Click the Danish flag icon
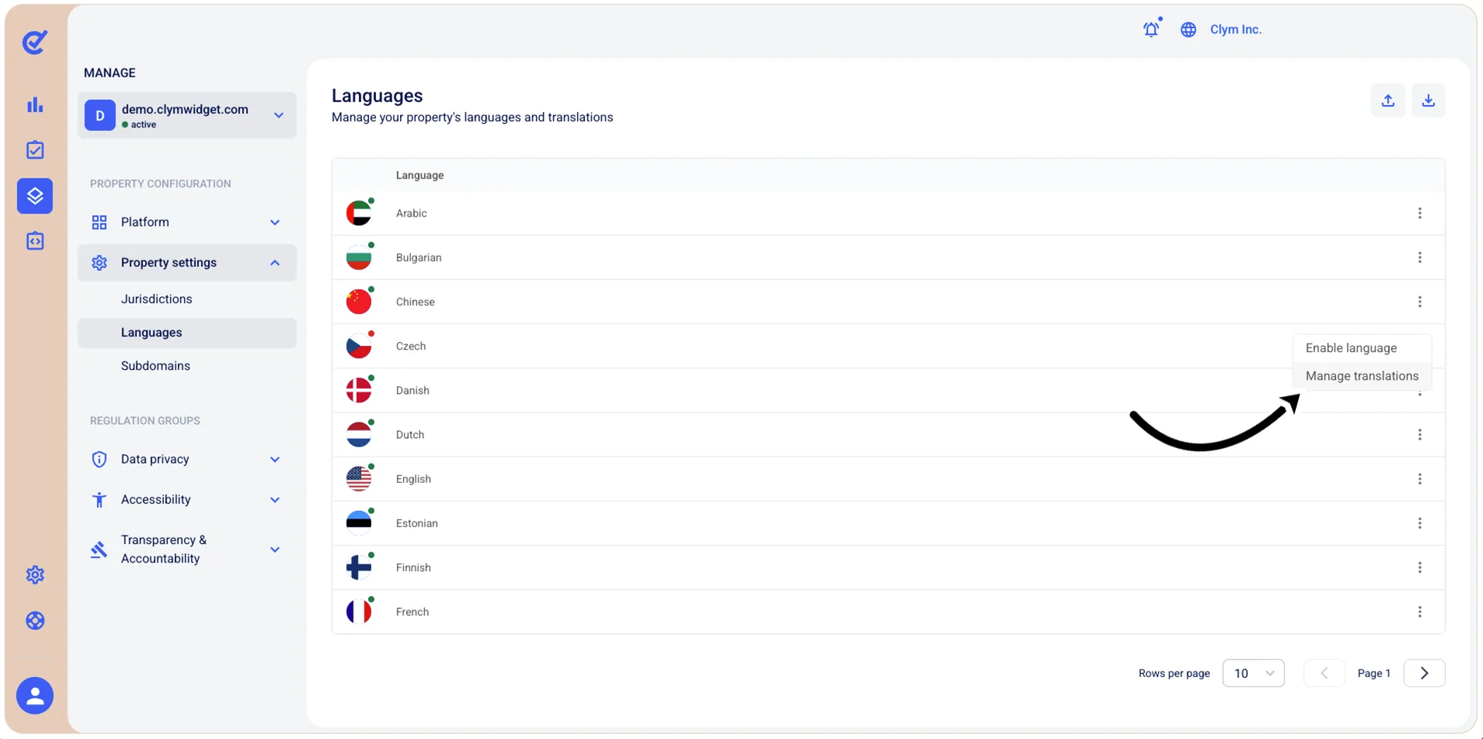The image size is (1483, 739). (x=359, y=390)
